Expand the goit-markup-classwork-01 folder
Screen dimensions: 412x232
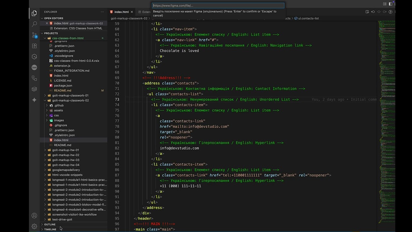70,95
